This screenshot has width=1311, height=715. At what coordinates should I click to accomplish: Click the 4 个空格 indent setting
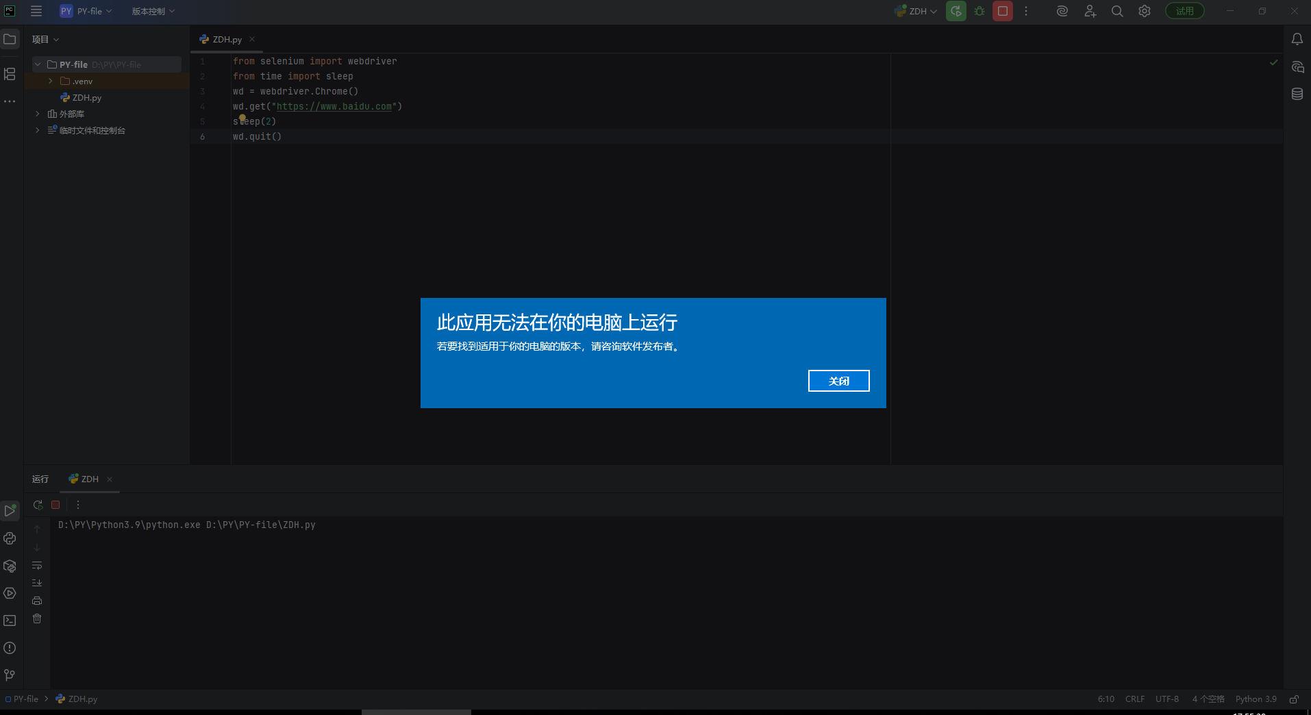pos(1208,699)
